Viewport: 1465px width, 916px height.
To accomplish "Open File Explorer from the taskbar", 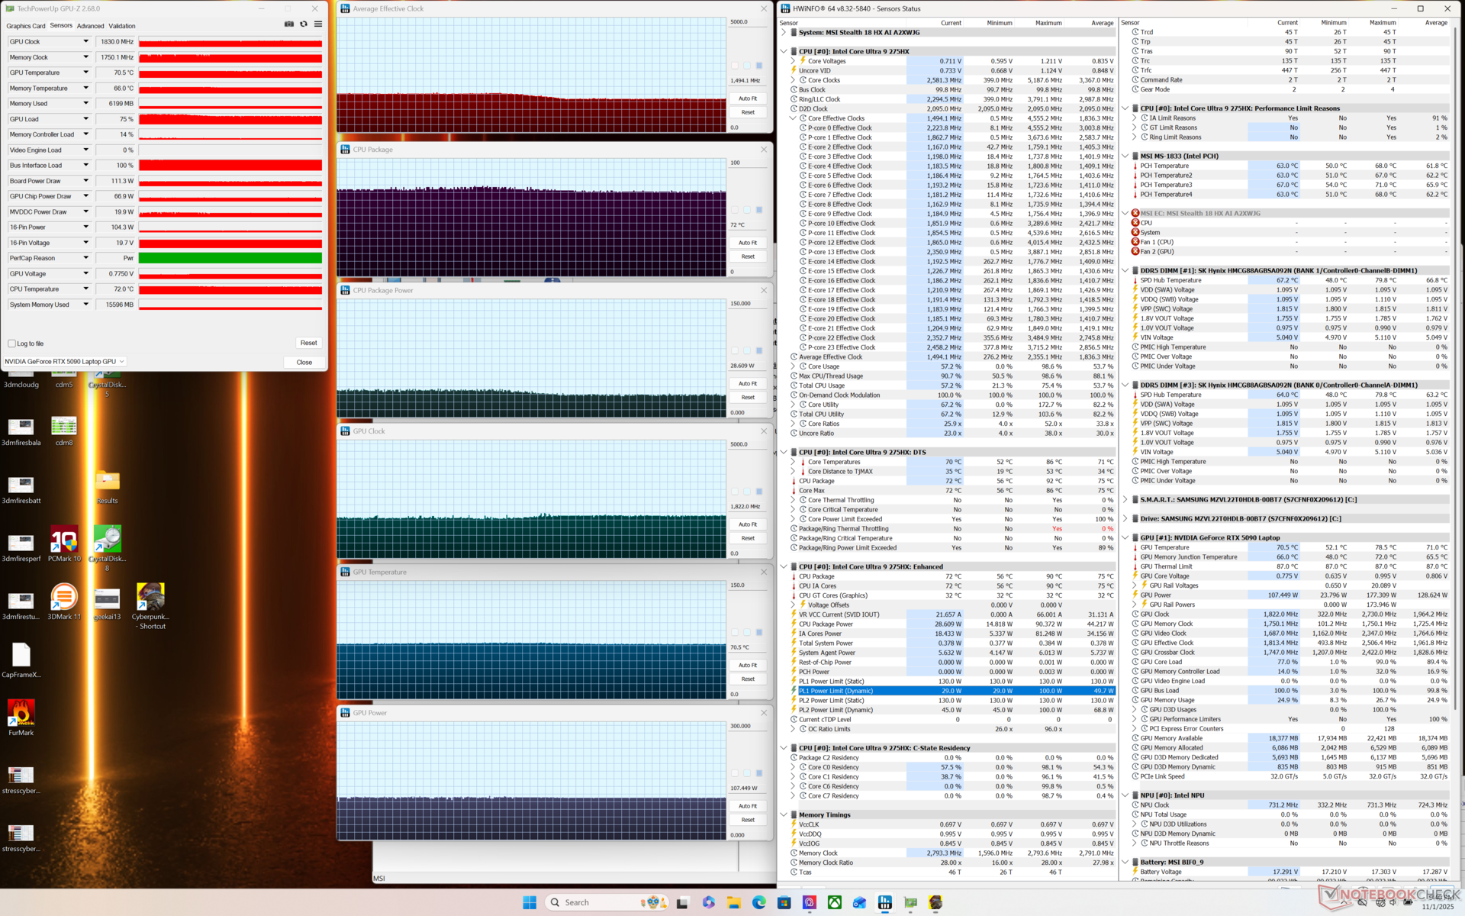I will tap(734, 902).
